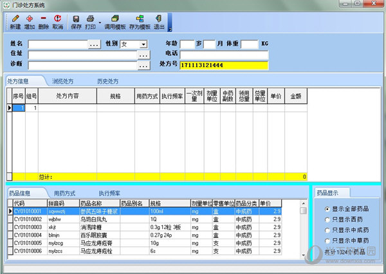
Task: Click the browse button next to 姓名
Action: 94,44
